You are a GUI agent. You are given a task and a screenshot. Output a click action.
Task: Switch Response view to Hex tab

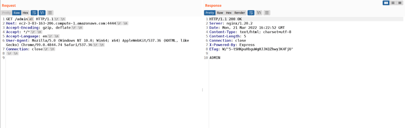coord(229,13)
